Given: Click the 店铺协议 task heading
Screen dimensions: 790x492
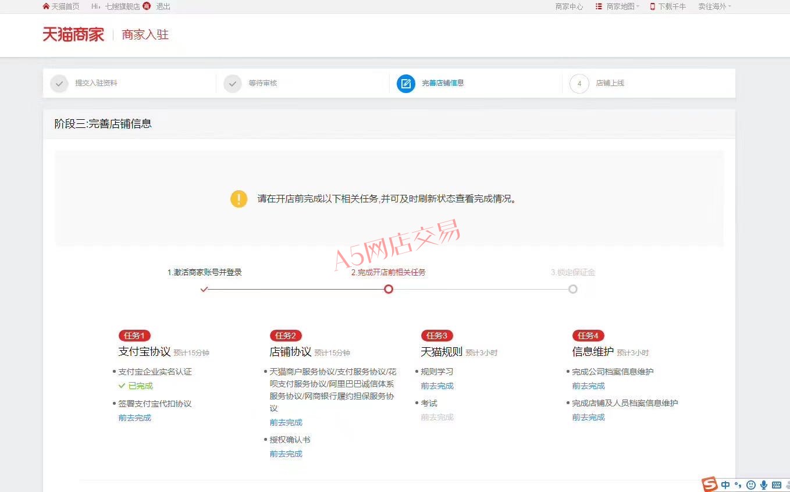Looking at the screenshot, I should 290,352.
